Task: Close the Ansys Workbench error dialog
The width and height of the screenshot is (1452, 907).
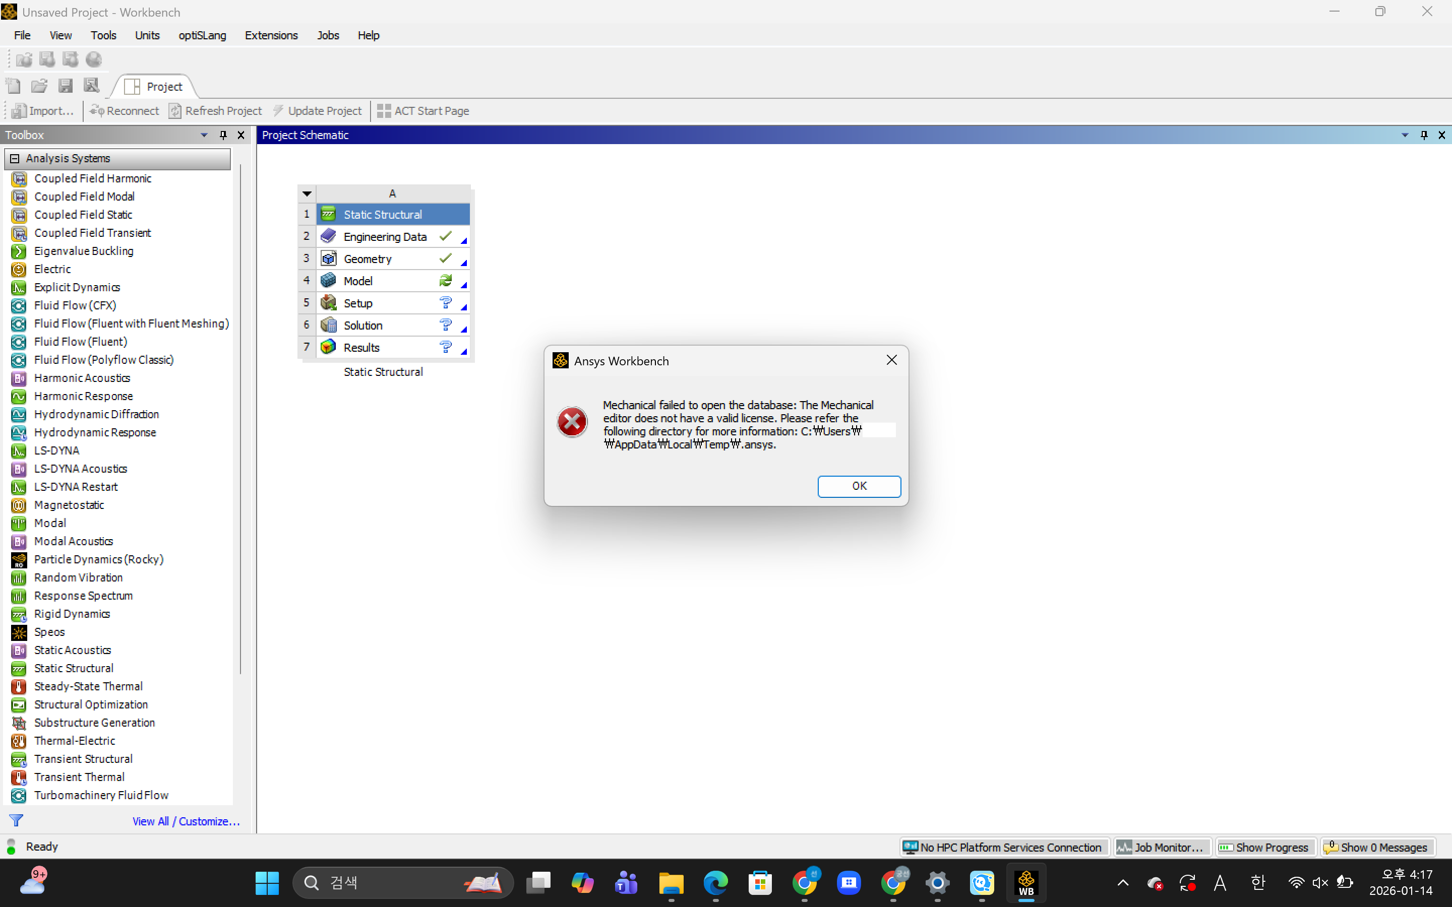Action: pos(891,360)
